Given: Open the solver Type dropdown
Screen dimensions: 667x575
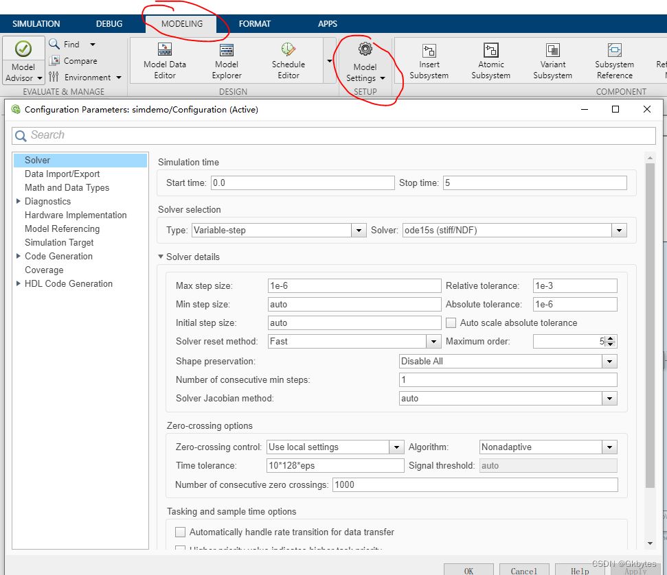Looking at the screenshot, I should tap(359, 231).
